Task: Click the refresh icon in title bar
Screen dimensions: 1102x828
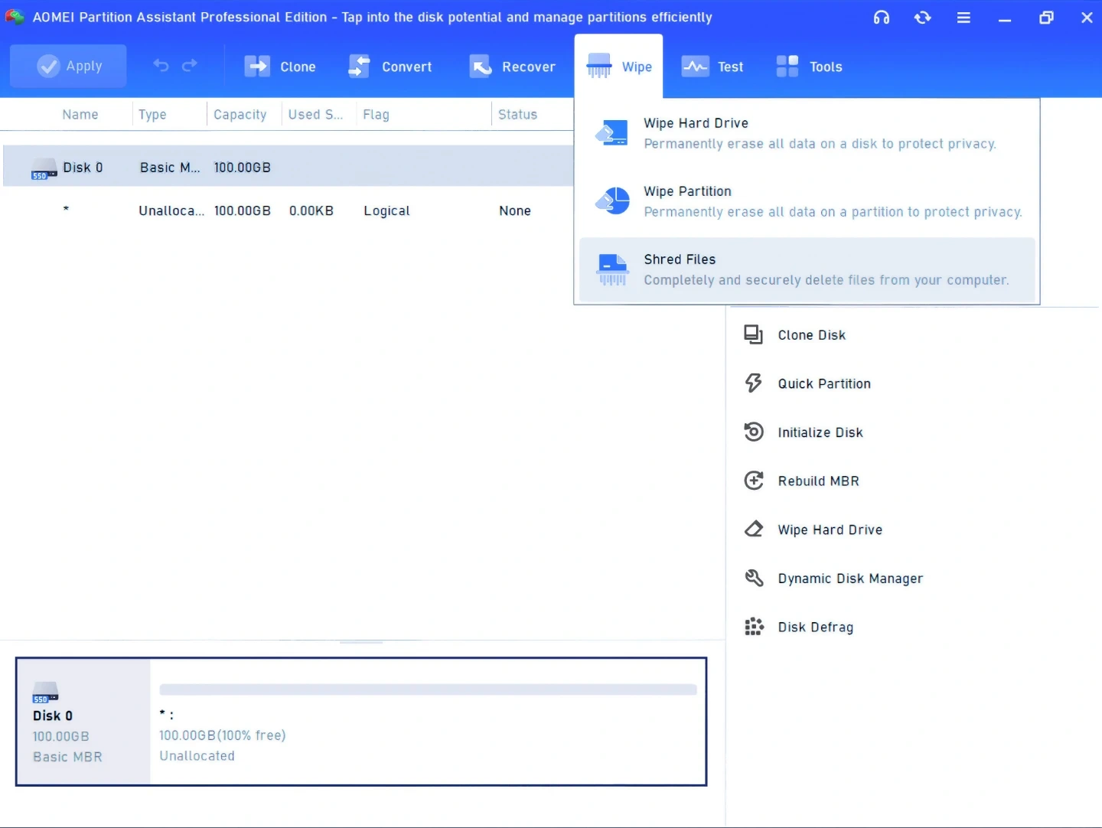Action: 922,18
